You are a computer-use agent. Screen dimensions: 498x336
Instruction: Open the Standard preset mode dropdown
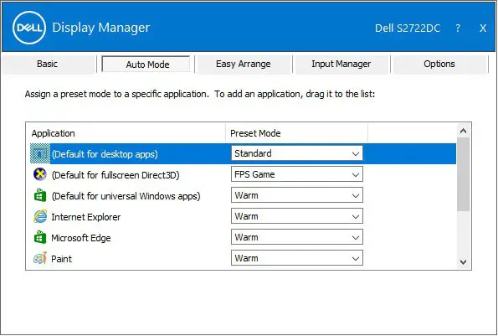[297, 153]
